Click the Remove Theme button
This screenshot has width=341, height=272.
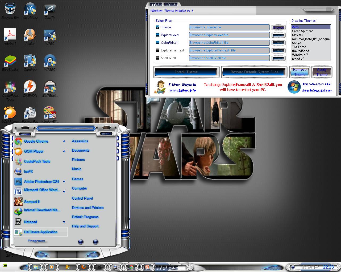[x=300, y=72]
